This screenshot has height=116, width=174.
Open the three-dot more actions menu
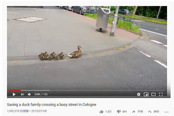point(166,112)
